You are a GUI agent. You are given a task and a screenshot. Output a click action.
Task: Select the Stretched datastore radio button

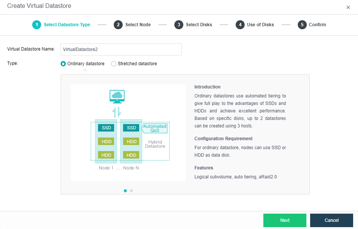(114, 64)
